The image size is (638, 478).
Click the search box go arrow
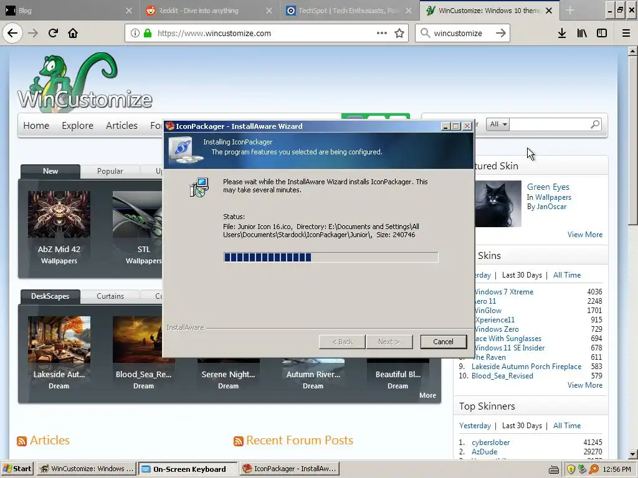tap(501, 33)
